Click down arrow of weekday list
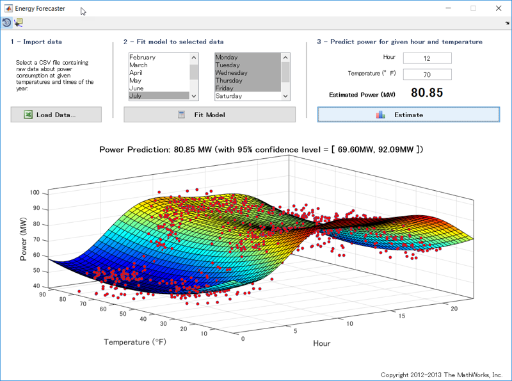Image resolution: width=512 pixels, height=381 pixels. click(x=285, y=96)
